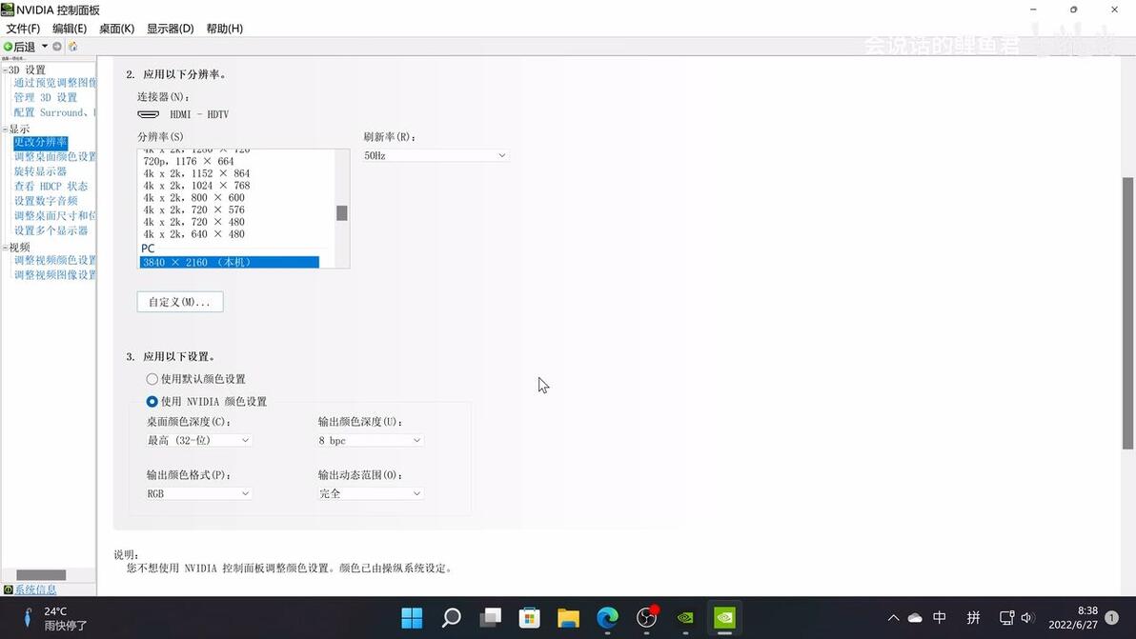The width and height of the screenshot is (1136, 639).
Task: Open the 帮助(H) menu
Action: 225,29
